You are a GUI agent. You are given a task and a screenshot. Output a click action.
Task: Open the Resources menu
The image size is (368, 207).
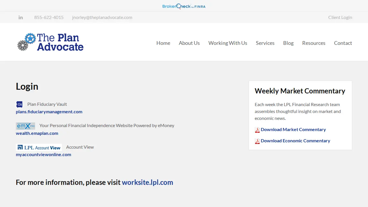(x=314, y=43)
